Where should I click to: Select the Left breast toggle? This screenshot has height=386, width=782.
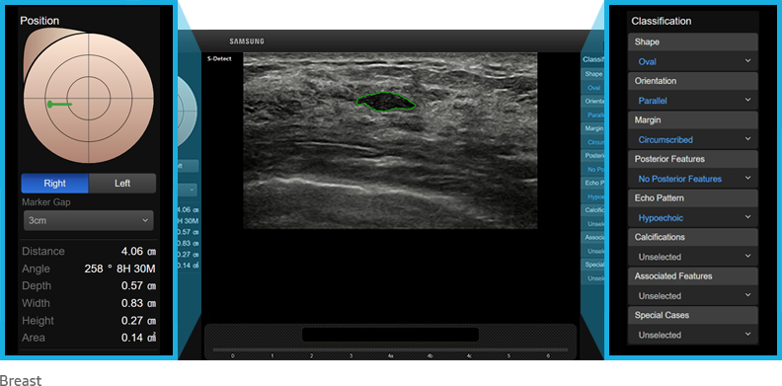(x=122, y=183)
